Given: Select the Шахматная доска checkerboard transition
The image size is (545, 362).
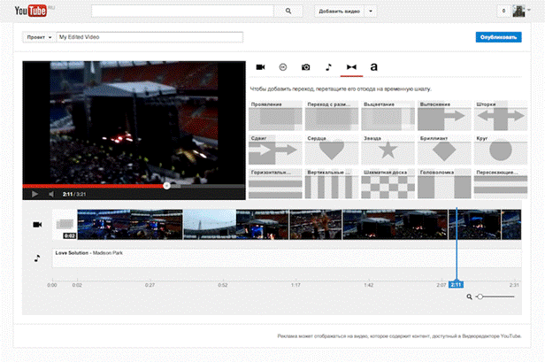Looking at the screenshot, I should [x=388, y=183].
